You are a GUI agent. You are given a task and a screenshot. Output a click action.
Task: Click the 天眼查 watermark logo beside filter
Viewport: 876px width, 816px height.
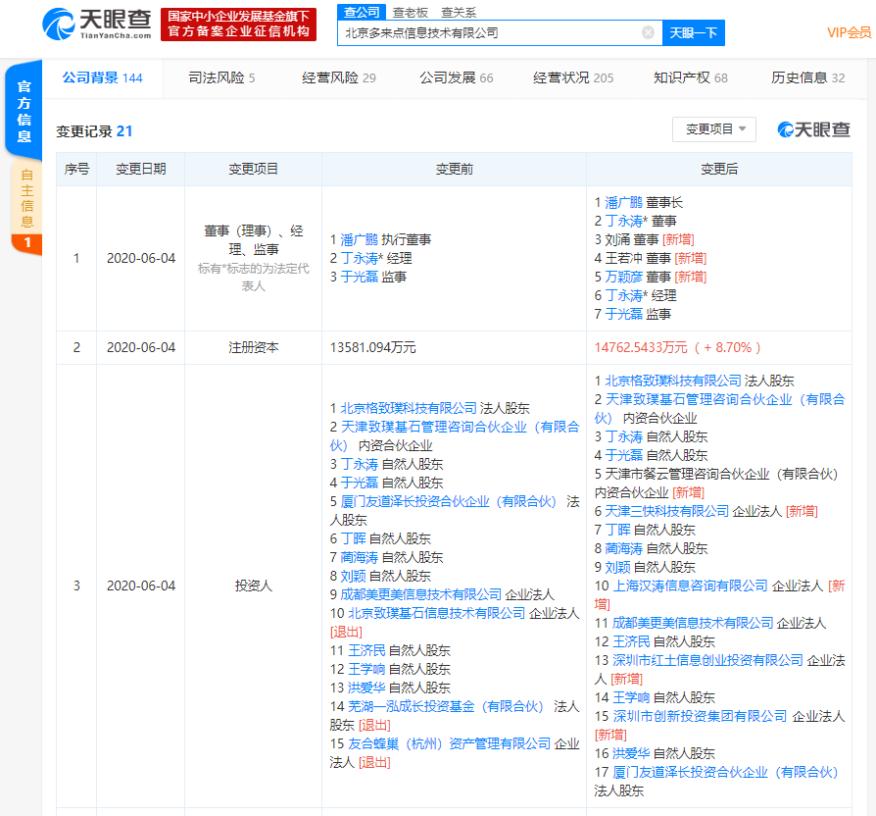pos(813,129)
